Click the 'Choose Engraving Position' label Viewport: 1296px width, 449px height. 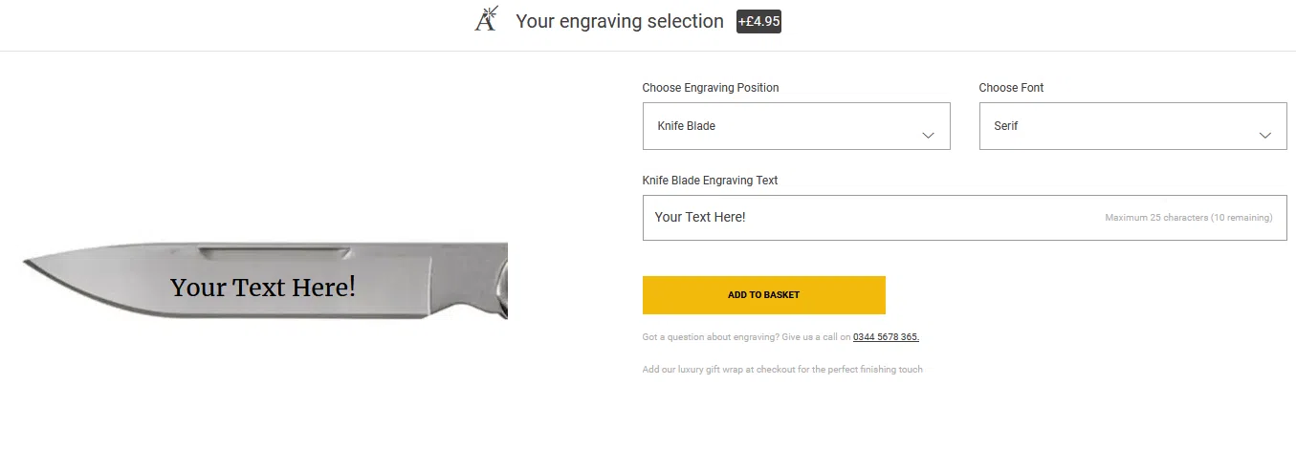tap(711, 88)
